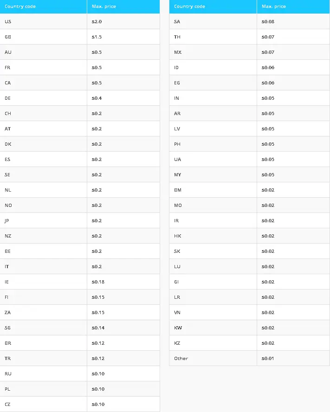Image resolution: width=330 pixels, height=412 pixels.
Task: Select the $2.0 price cell
Action: point(123,21)
